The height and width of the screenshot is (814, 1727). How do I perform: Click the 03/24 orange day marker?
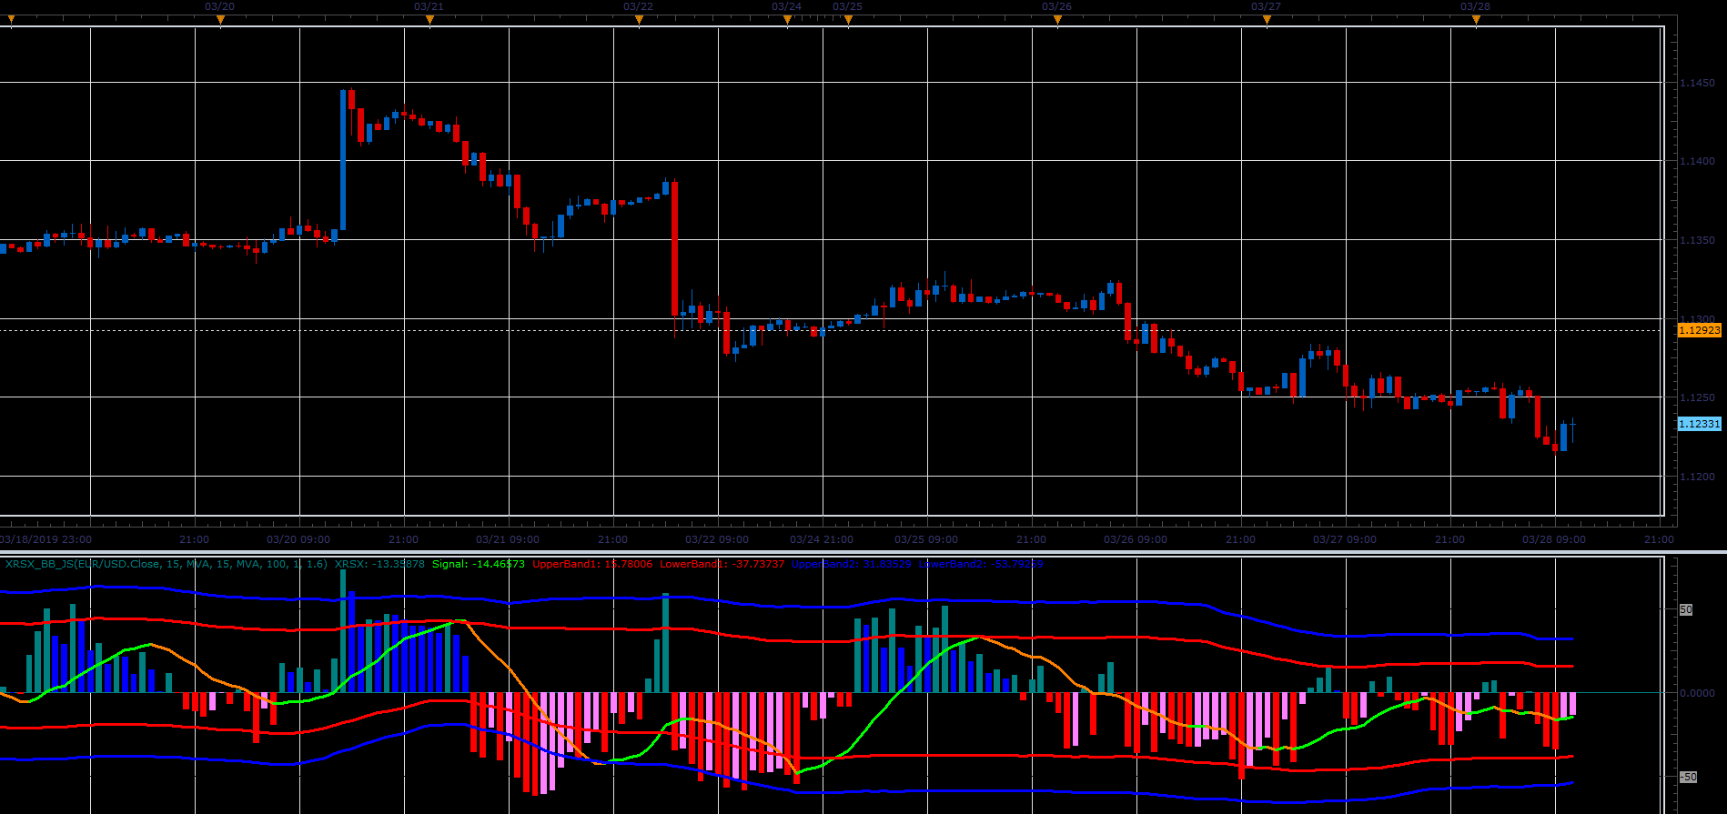pos(787,22)
